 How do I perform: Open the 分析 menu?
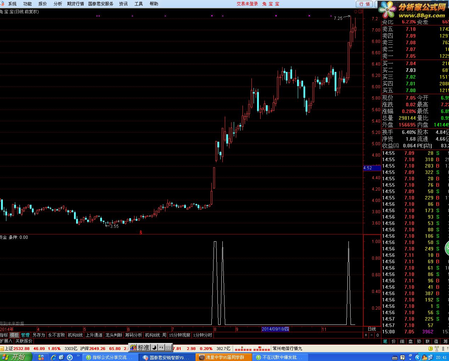[58, 4]
